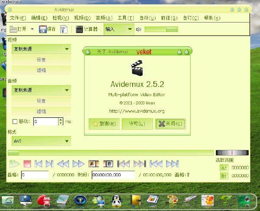The image size is (260, 211).
Task: Fast forward to next keyframe
Action: (78, 164)
